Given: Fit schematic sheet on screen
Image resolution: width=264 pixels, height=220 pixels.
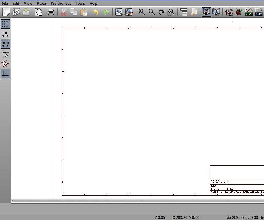Looking at the screenshot, I should pyautogui.click(x=171, y=12).
